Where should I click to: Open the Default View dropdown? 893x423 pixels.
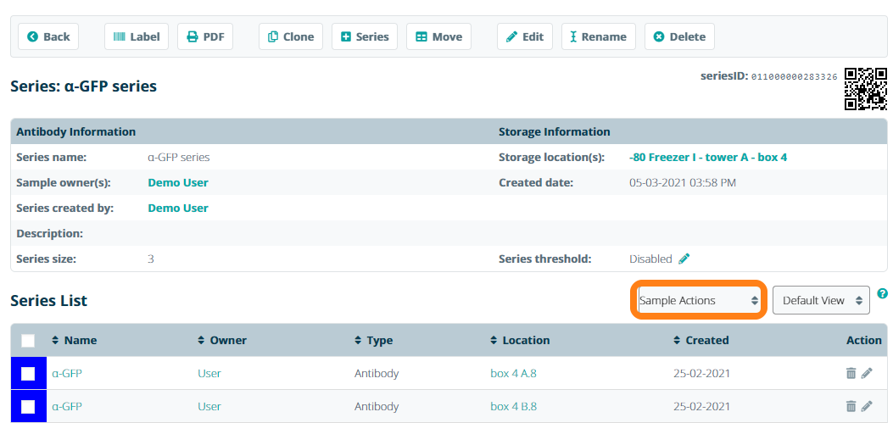click(820, 300)
